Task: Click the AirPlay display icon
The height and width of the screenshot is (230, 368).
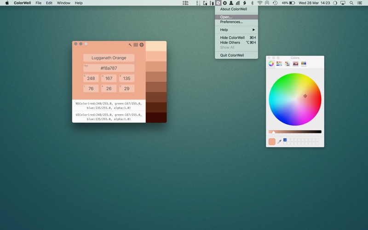Action: (x=343, y=3)
